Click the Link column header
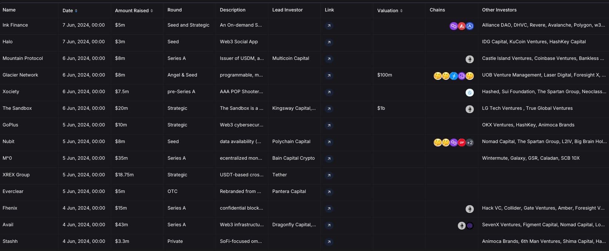The image size is (609, 251). pos(329,10)
